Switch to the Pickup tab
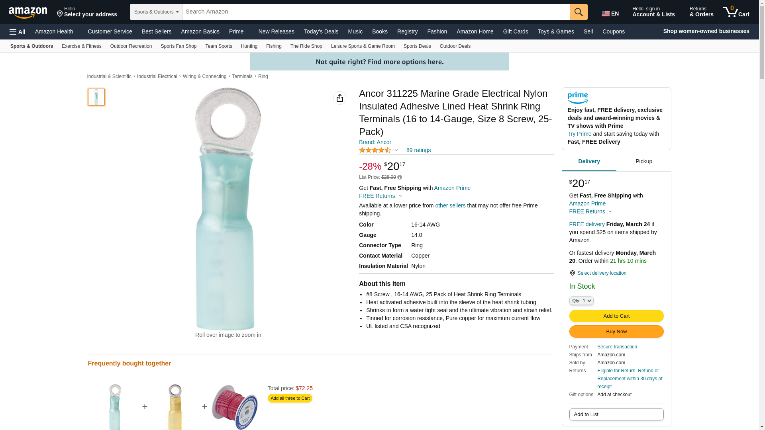Viewport: 765px width, 430px height. (x=644, y=161)
